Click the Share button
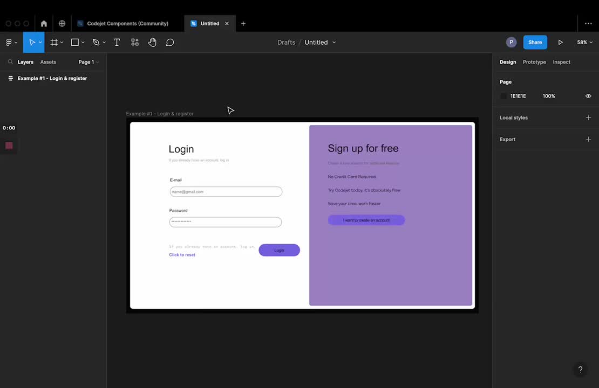Viewport: 599px width, 388px height. pyautogui.click(x=535, y=42)
